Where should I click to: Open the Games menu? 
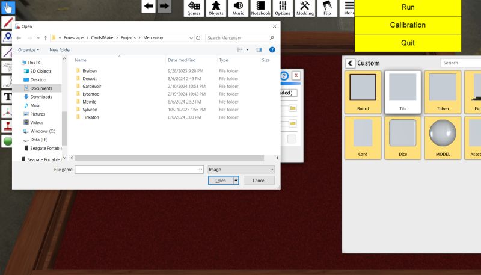coord(194,8)
